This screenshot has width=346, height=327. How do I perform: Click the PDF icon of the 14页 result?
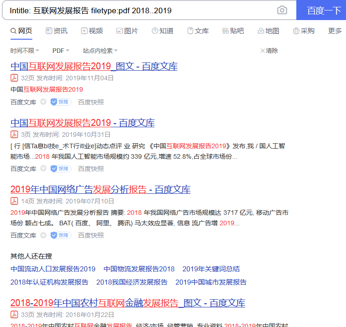[x=14, y=201]
